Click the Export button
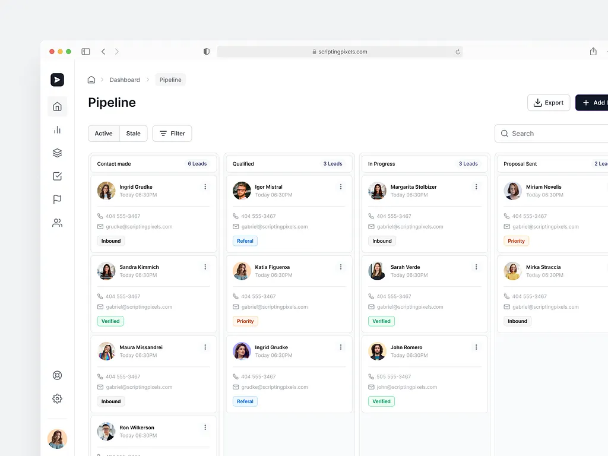The width and height of the screenshot is (608, 456). tap(549, 102)
